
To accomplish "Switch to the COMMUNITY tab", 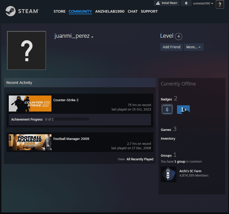I will (x=80, y=11).
